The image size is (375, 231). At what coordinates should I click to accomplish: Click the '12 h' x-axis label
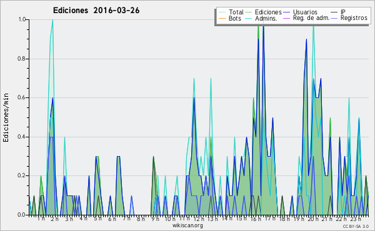199,219
